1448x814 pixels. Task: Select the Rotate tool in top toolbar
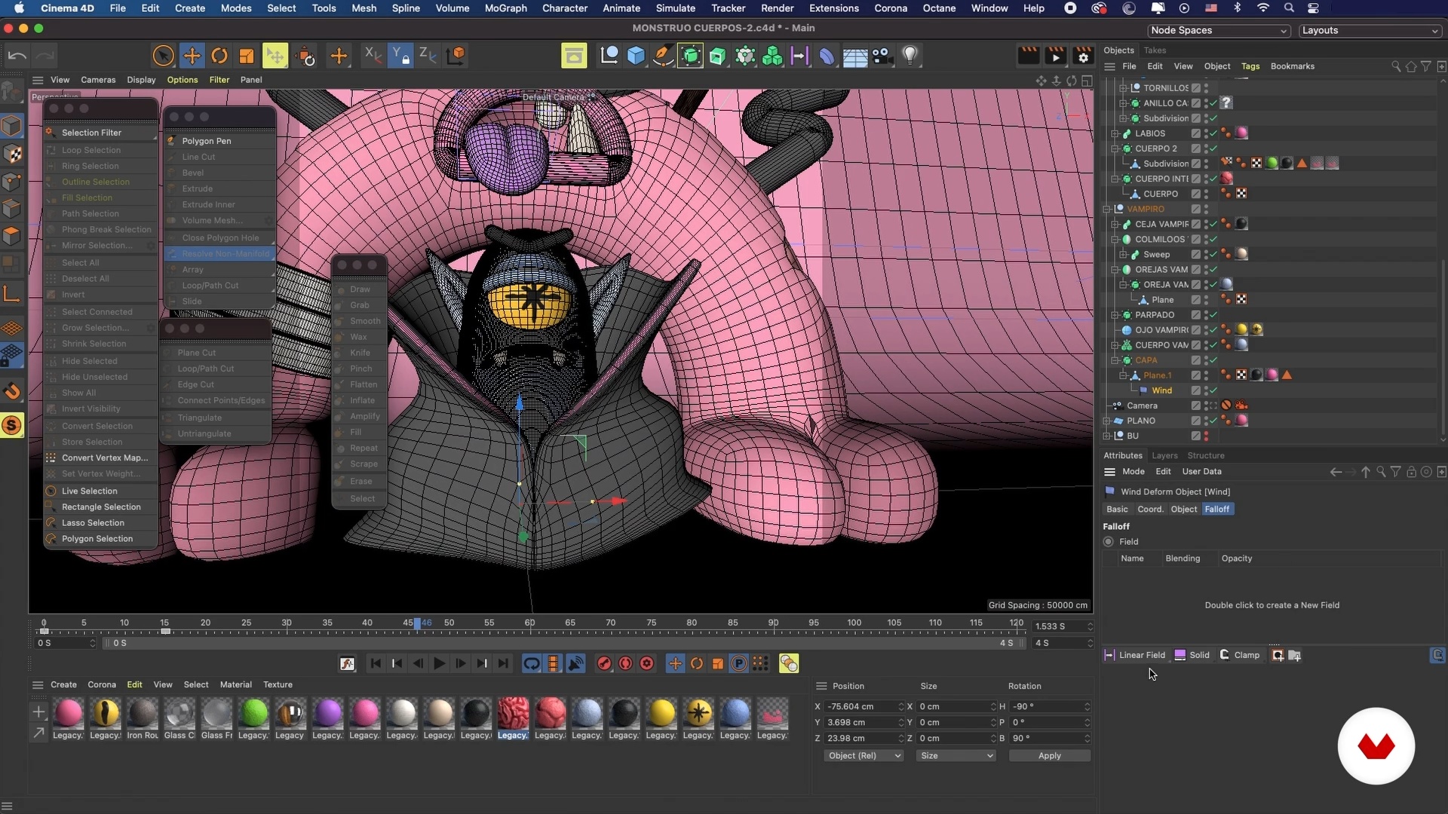click(219, 56)
